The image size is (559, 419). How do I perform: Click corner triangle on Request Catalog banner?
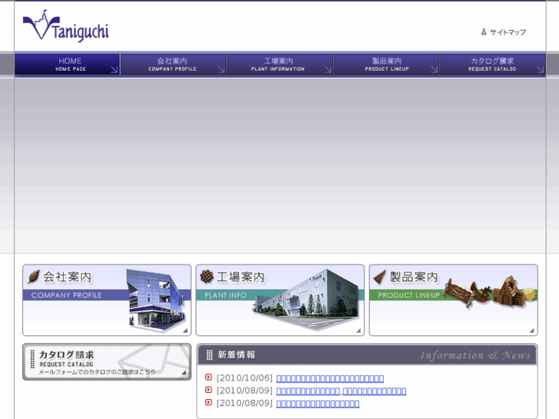[x=184, y=373]
